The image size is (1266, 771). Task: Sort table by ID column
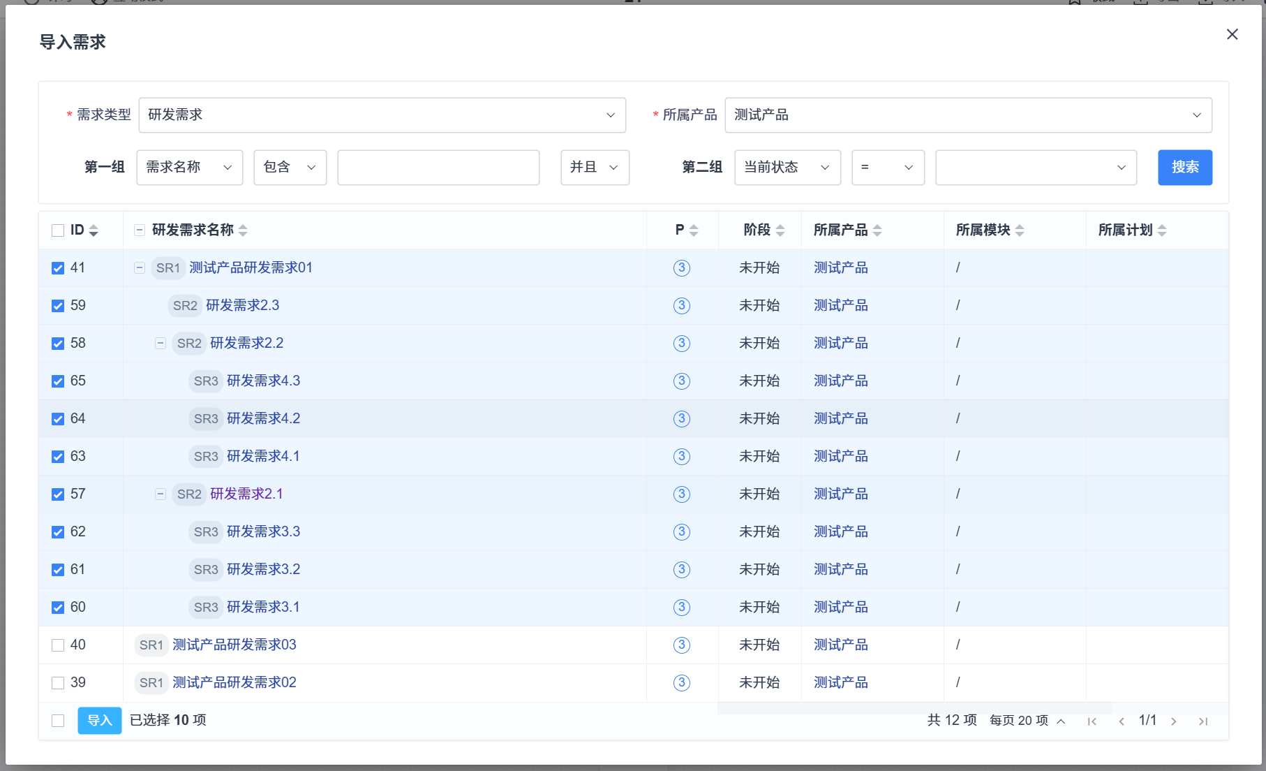pyautogui.click(x=94, y=230)
